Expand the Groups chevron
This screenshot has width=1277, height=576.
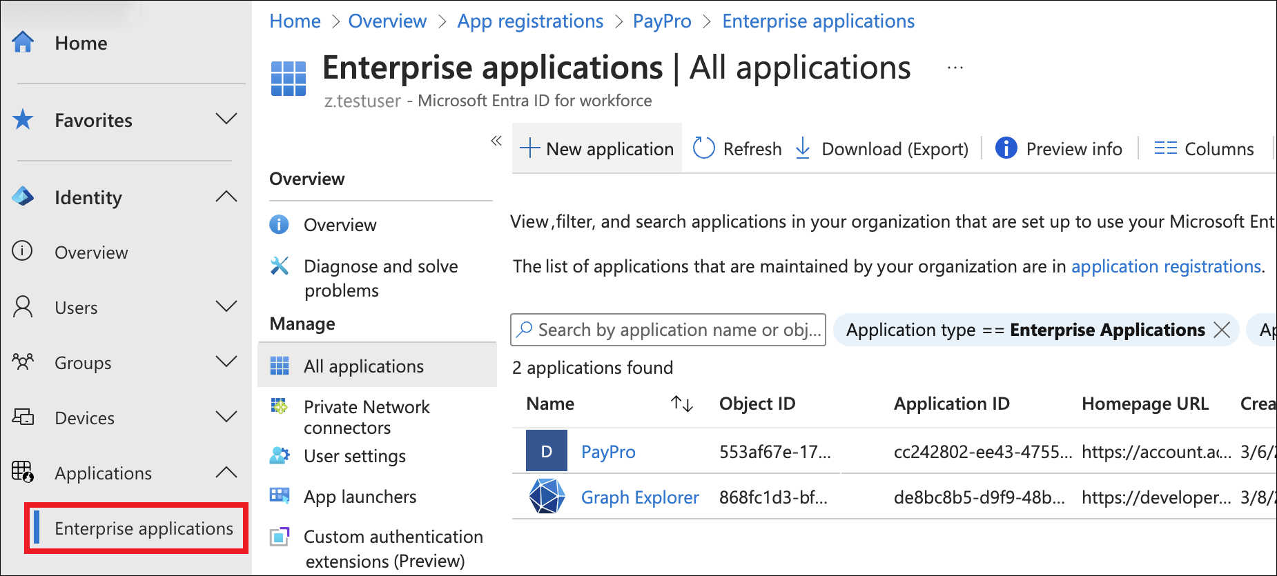pos(226,361)
